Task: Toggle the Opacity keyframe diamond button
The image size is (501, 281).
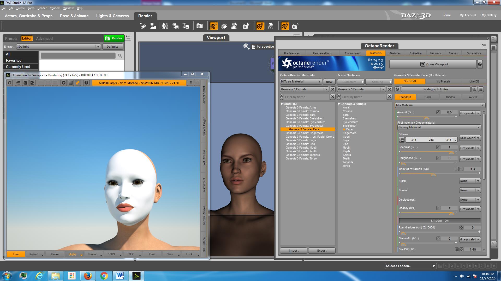Action: 438,208
